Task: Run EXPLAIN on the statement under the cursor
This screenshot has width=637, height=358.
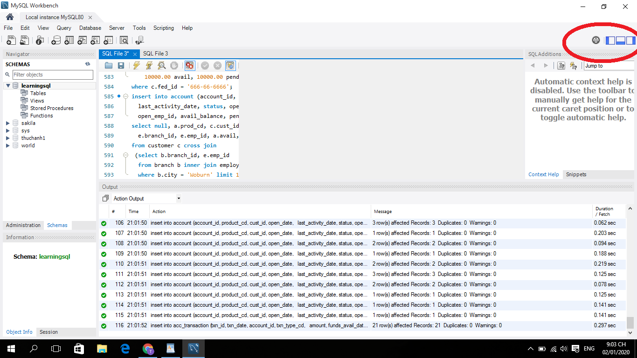Action: coord(161,66)
